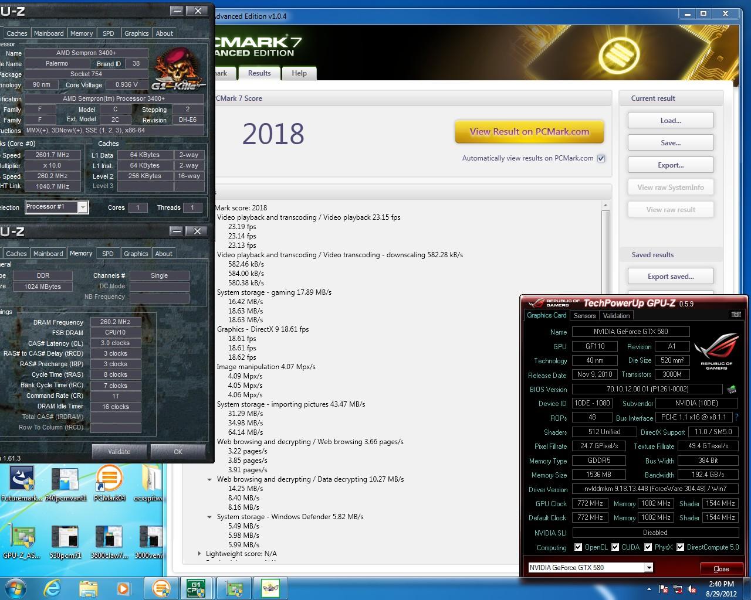Click the OK button in CPU-Z

click(x=178, y=452)
